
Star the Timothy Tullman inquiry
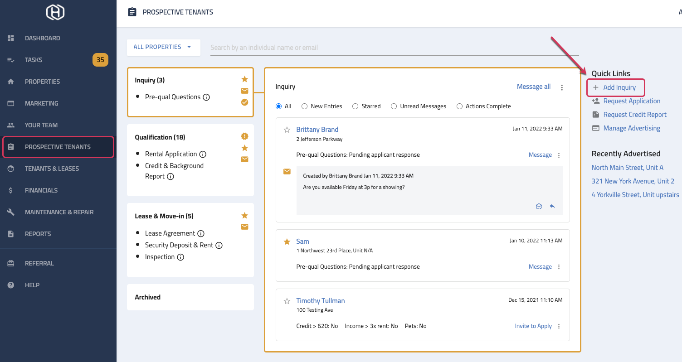(x=287, y=301)
